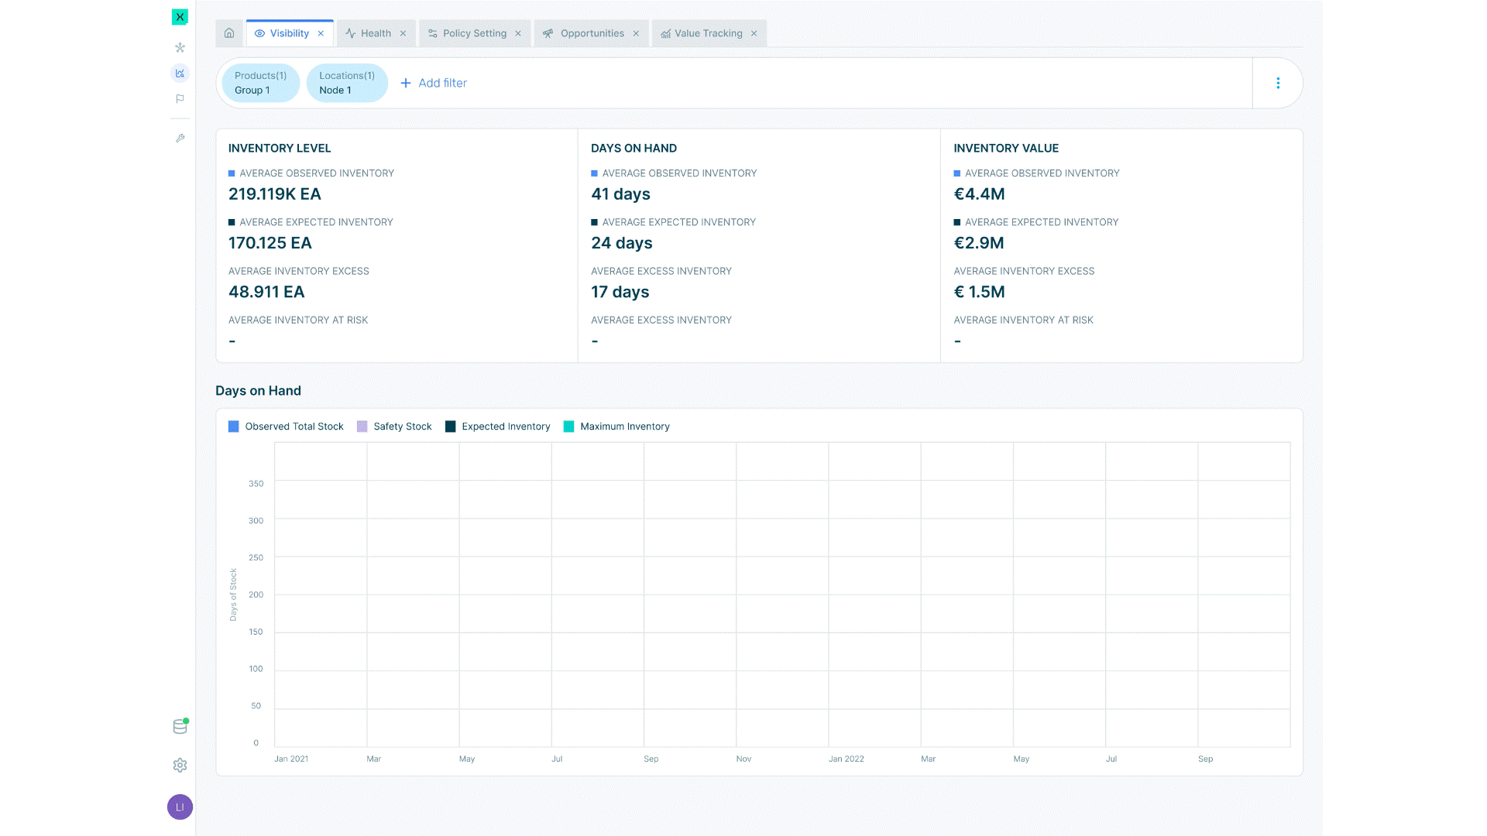Close the Policy Setting tab
The height and width of the screenshot is (836, 1487).
click(518, 33)
